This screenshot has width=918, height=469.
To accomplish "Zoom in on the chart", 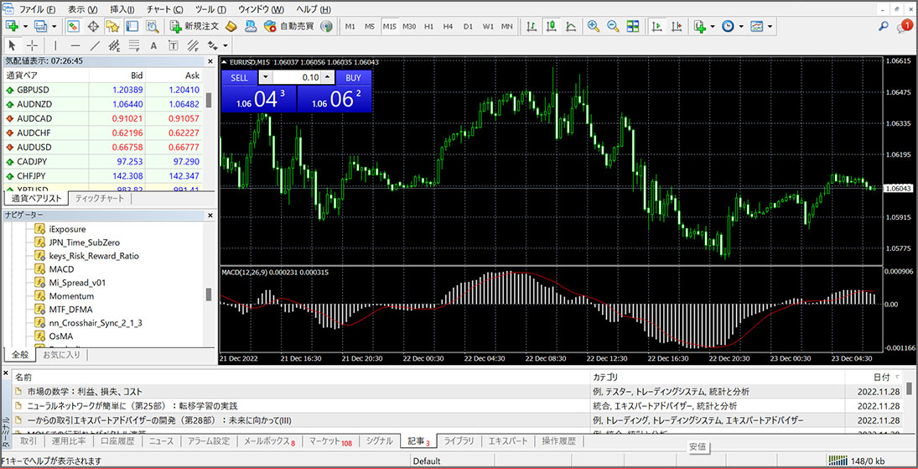I will pyautogui.click(x=594, y=26).
